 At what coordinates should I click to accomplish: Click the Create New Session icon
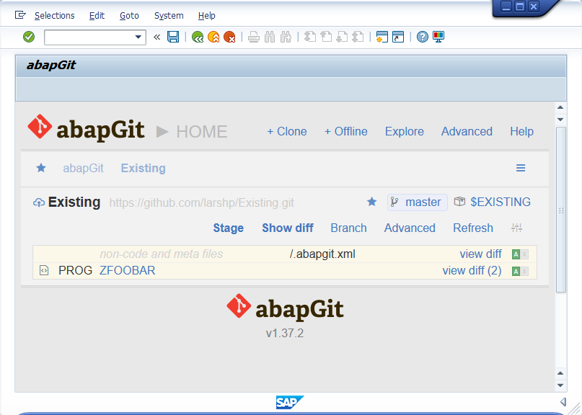pyautogui.click(x=382, y=37)
